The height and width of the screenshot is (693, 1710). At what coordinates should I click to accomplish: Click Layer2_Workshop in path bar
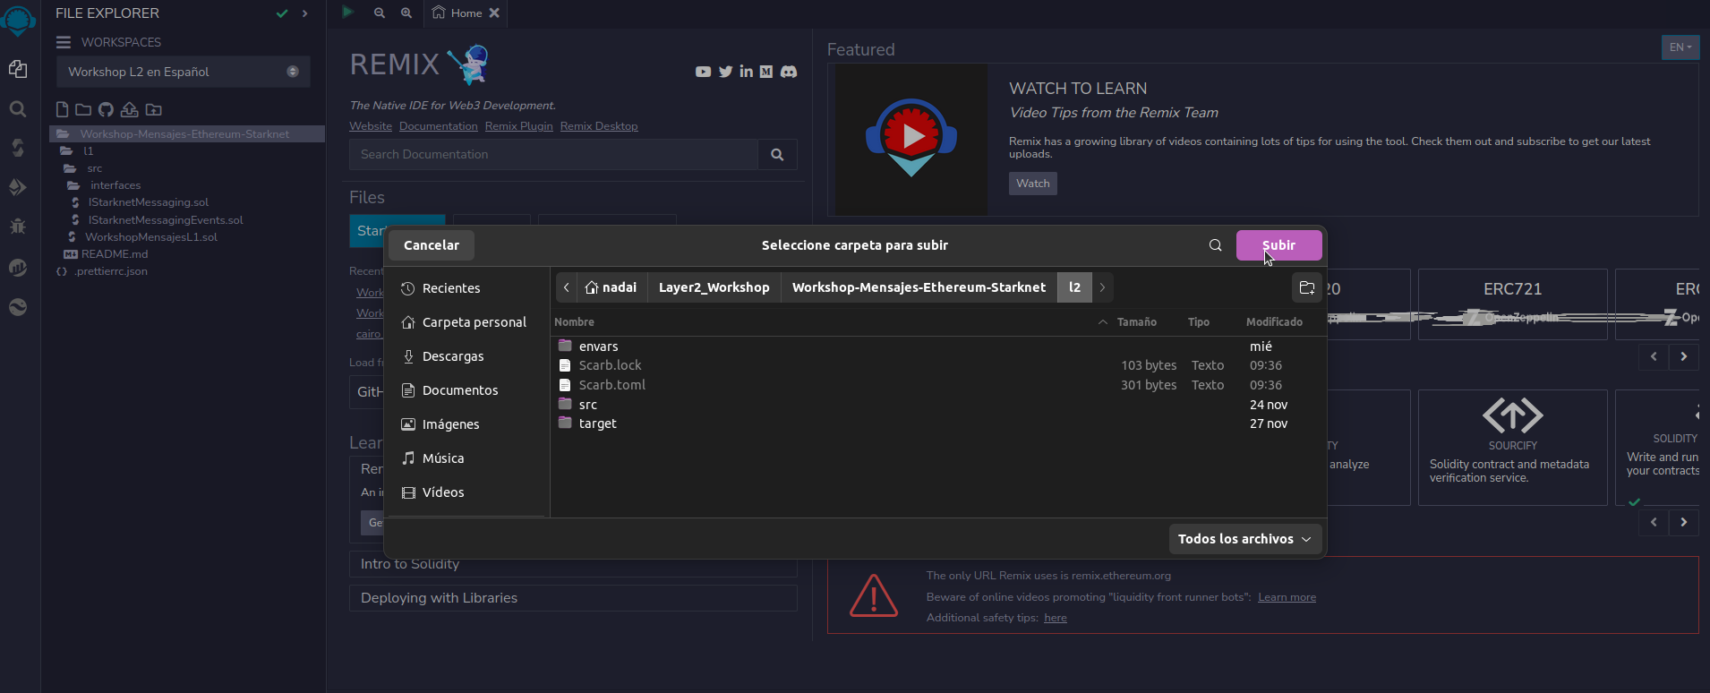(714, 287)
